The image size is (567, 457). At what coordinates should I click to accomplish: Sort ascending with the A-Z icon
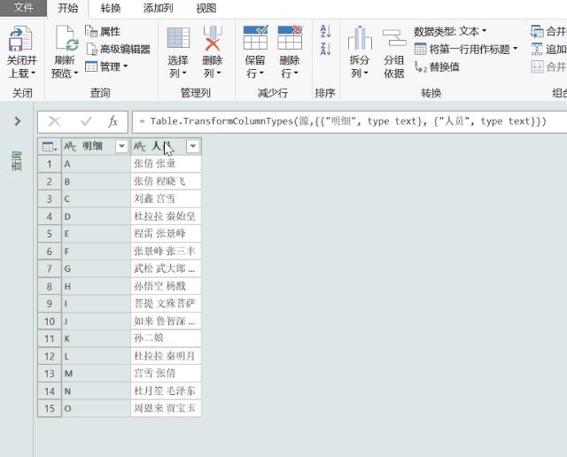pos(325,32)
